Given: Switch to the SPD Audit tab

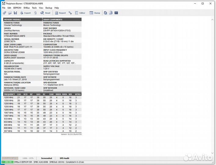Looking at the screenshot, I should tap(65, 158).
